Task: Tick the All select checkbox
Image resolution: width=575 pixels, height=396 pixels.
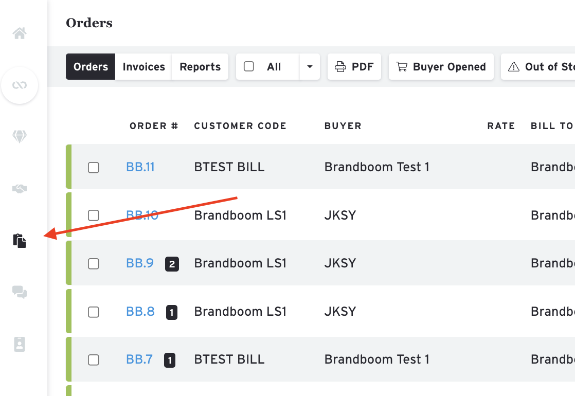Action: [x=249, y=66]
